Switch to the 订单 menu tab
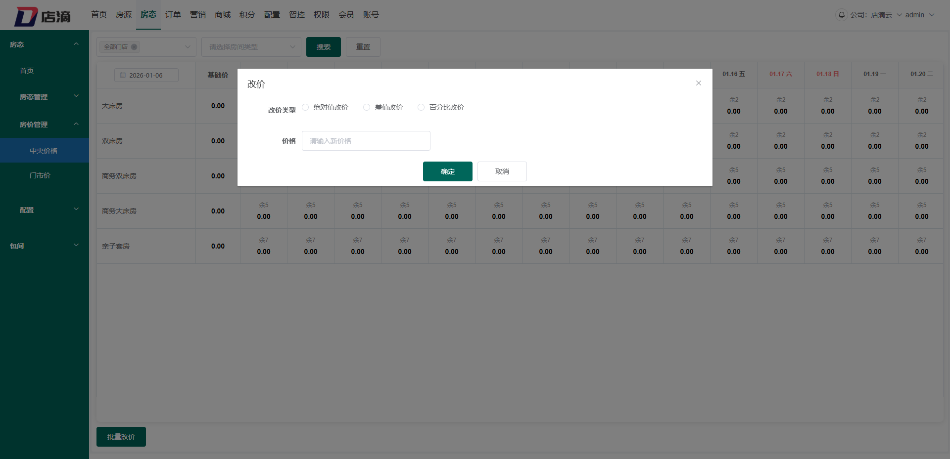The image size is (950, 459). pos(173,15)
